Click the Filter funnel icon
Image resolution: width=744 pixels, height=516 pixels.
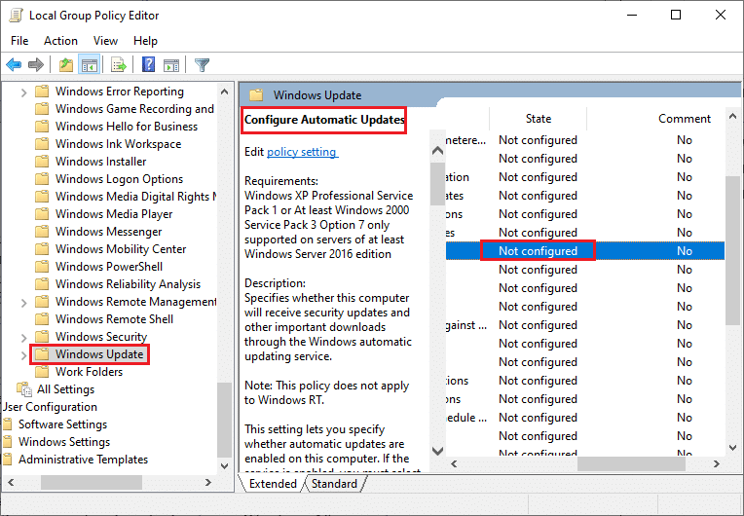point(203,64)
